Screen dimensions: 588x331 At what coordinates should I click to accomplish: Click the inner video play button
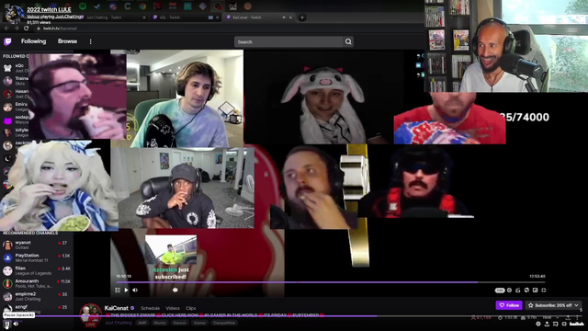pyautogui.click(x=127, y=291)
